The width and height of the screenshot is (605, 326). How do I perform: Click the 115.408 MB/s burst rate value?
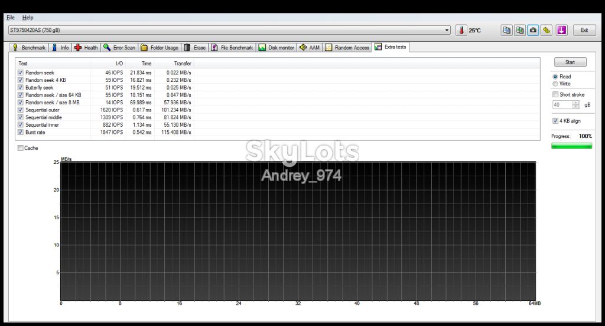click(x=176, y=132)
